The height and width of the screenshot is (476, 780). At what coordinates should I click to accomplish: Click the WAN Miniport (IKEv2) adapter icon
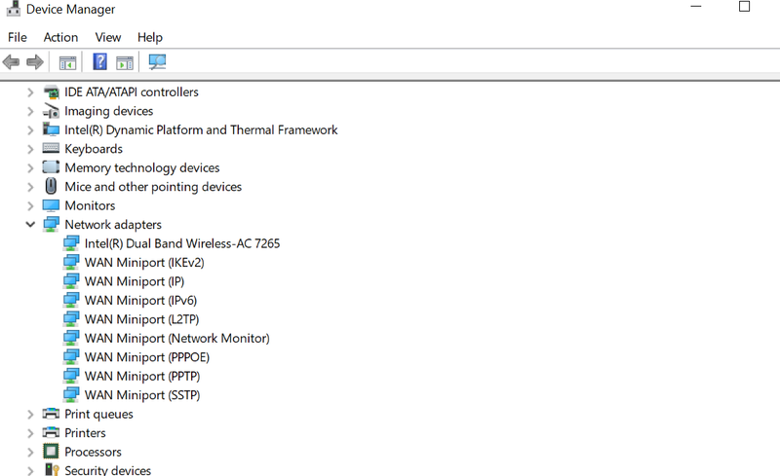point(71,263)
